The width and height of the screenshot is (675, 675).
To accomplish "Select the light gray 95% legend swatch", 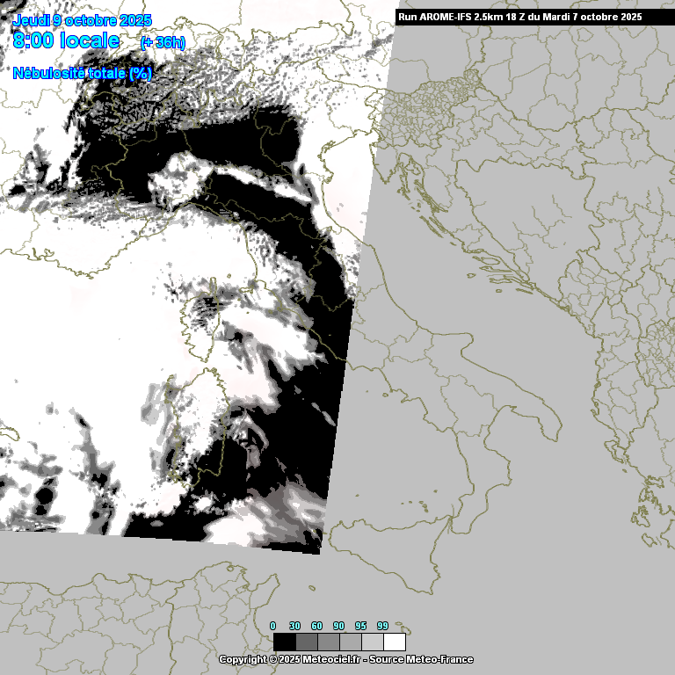I will (x=372, y=642).
